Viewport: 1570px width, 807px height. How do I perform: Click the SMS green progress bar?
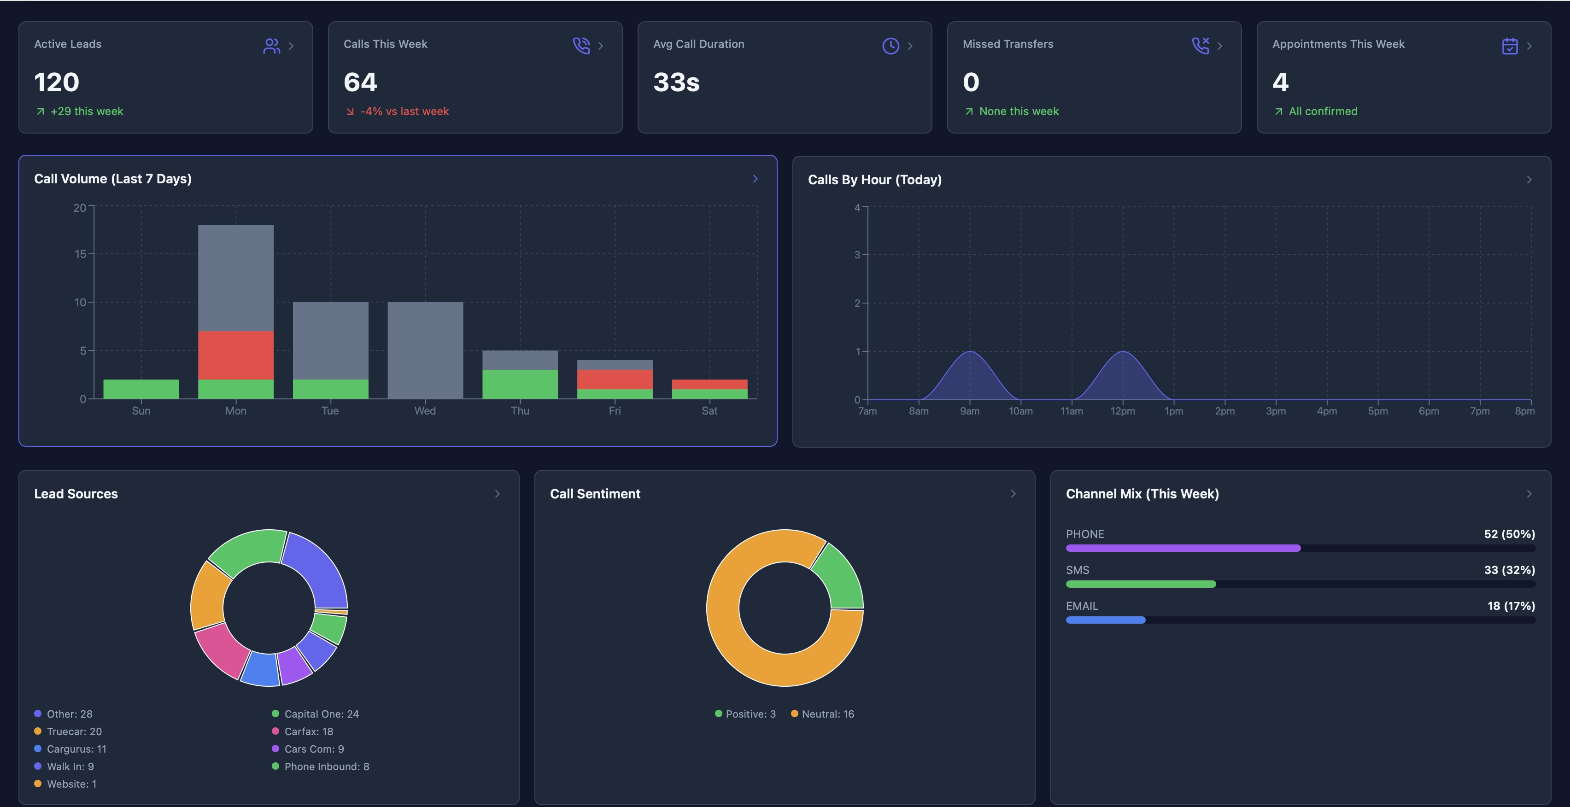(1141, 584)
